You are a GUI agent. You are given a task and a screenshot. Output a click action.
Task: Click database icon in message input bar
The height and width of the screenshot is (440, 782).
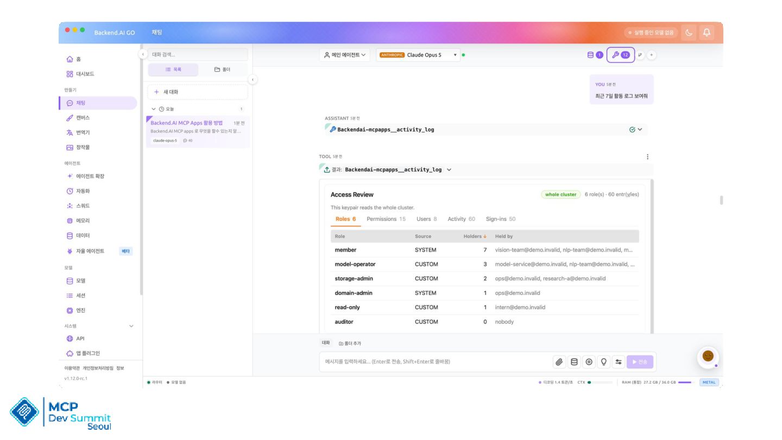574,362
